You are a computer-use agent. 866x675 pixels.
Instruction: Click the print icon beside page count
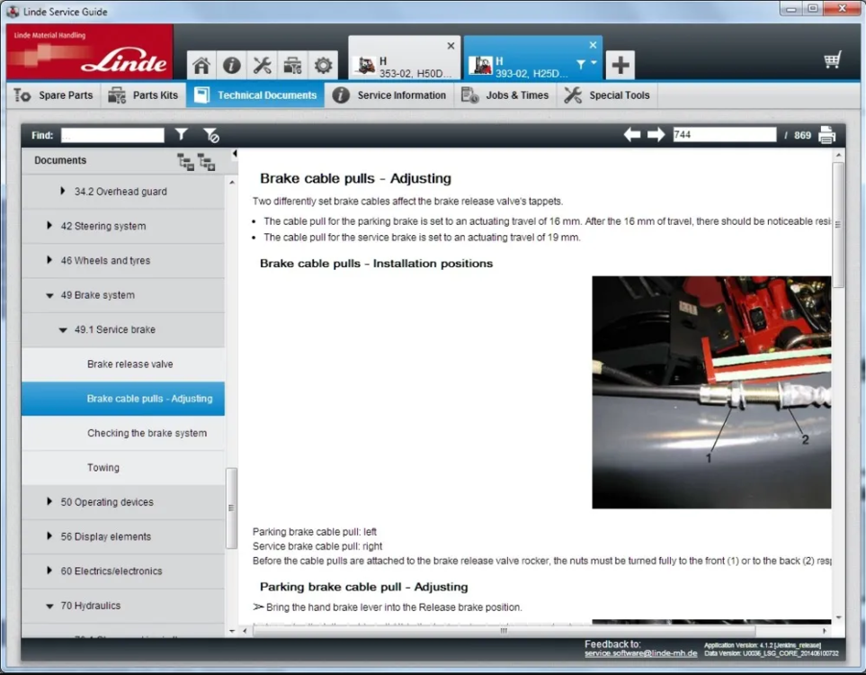click(826, 135)
